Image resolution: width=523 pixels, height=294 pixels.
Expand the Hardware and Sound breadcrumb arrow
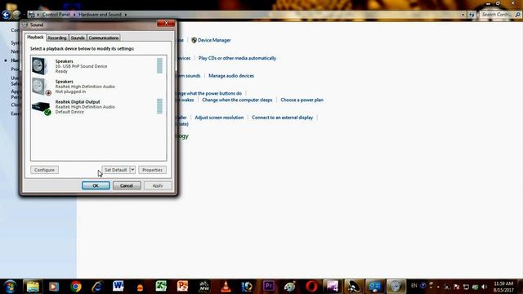126,15
